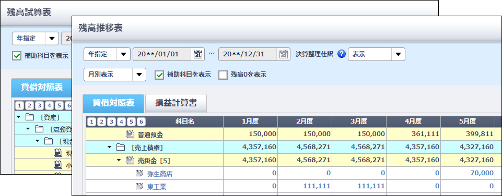Collapse the 現金 folder node in 残高試算表
Screen dimensions: 502x196
[38, 141]
